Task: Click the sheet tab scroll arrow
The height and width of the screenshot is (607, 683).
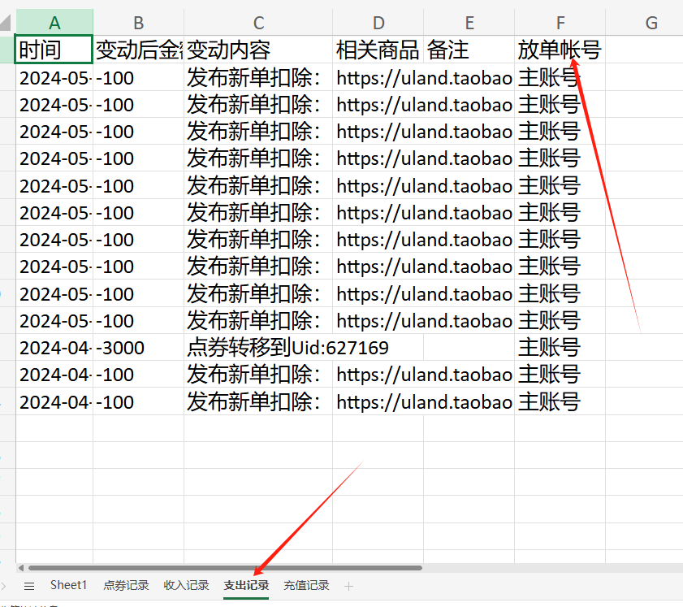Action: (x=4, y=586)
